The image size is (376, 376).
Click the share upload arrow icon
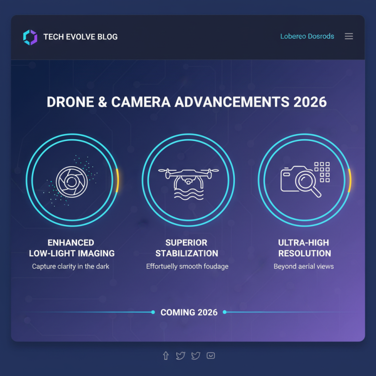(x=165, y=356)
